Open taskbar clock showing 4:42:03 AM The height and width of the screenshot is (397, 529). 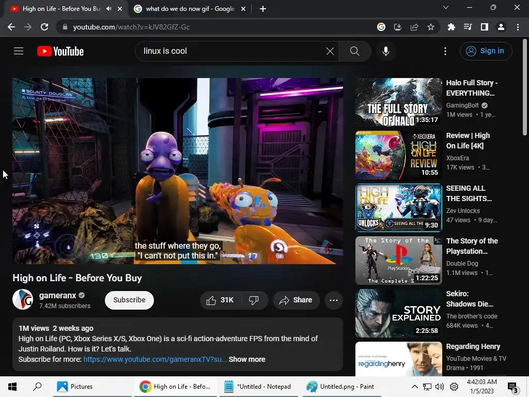482,387
